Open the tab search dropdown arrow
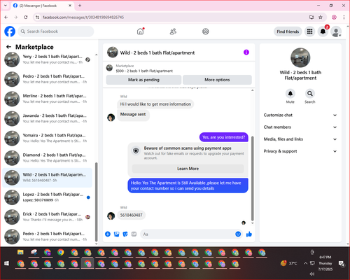350x280 pixels. (6, 6)
